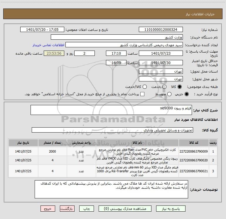Click the delivery province field تهران
Viewport: 226px width, 219px height.
pos(161,71)
